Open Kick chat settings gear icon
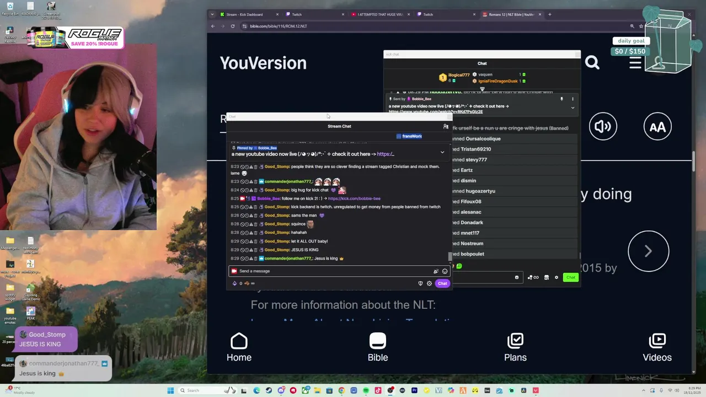The image size is (706, 397). 556,277
